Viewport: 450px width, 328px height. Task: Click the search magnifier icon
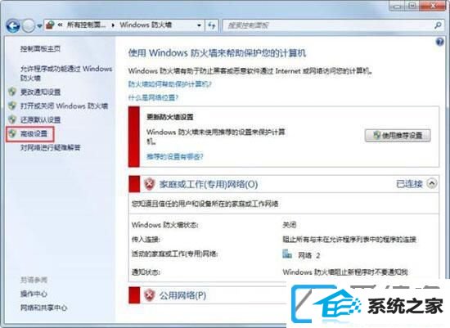[x=438, y=25]
